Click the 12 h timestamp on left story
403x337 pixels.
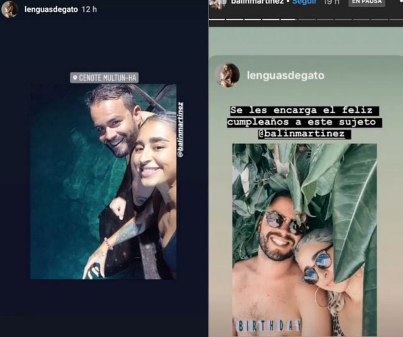[x=89, y=9]
